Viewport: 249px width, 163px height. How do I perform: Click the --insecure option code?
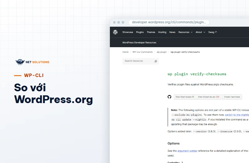(x=224, y=131)
